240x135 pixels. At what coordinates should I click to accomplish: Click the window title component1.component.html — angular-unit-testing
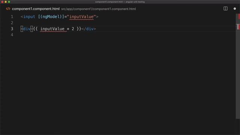pyautogui.click(x=120, y=2)
